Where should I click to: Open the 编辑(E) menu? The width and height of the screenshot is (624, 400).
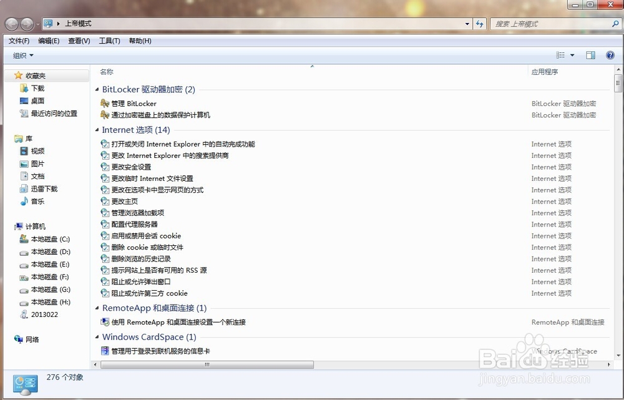(x=49, y=41)
